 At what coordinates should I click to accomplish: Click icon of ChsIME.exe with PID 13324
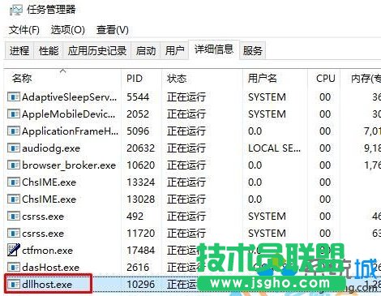point(14,182)
